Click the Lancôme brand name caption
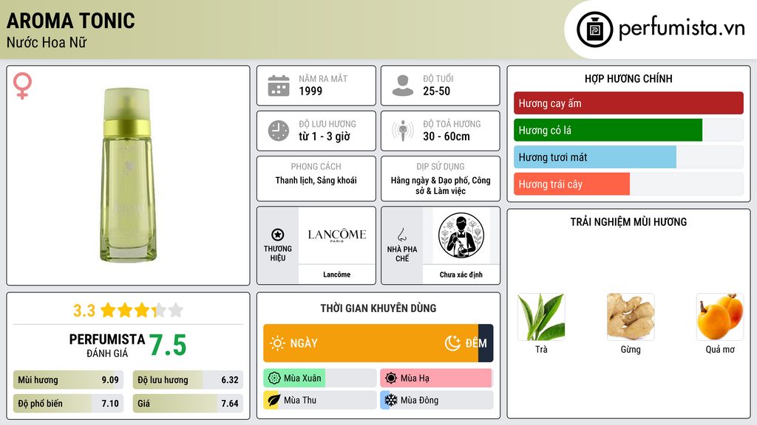757x425 pixels. point(336,274)
